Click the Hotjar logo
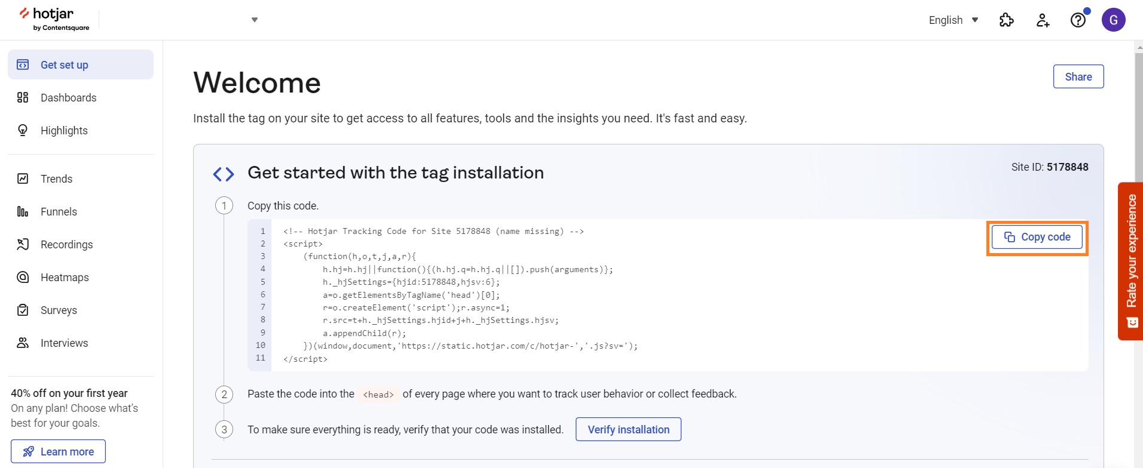The image size is (1143, 468). click(54, 19)
